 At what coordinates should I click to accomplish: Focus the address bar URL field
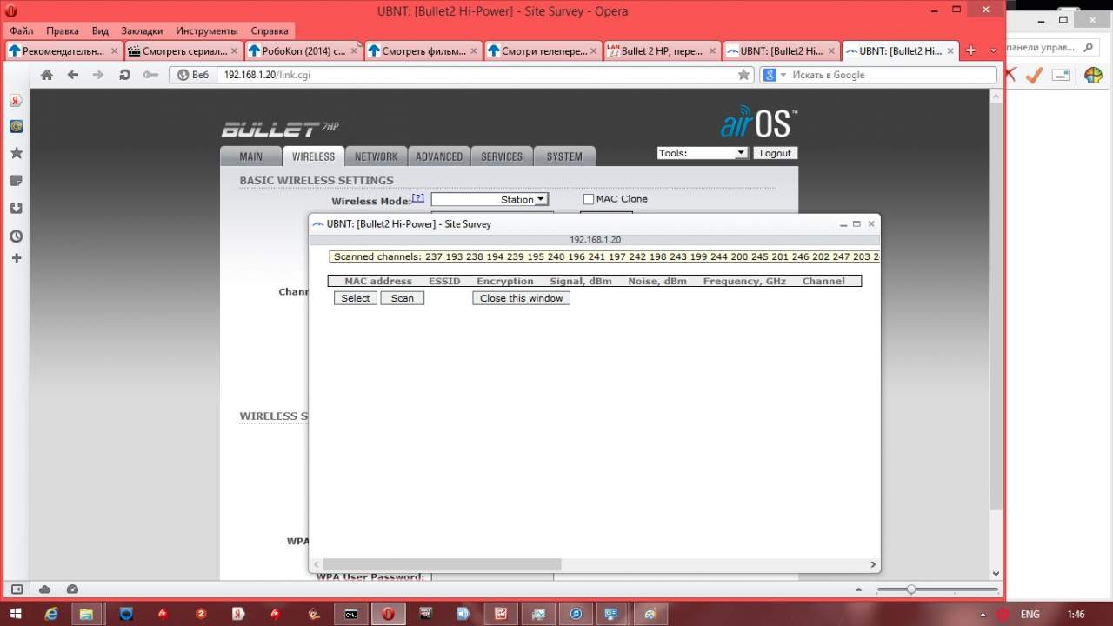(x=476, y=75)
